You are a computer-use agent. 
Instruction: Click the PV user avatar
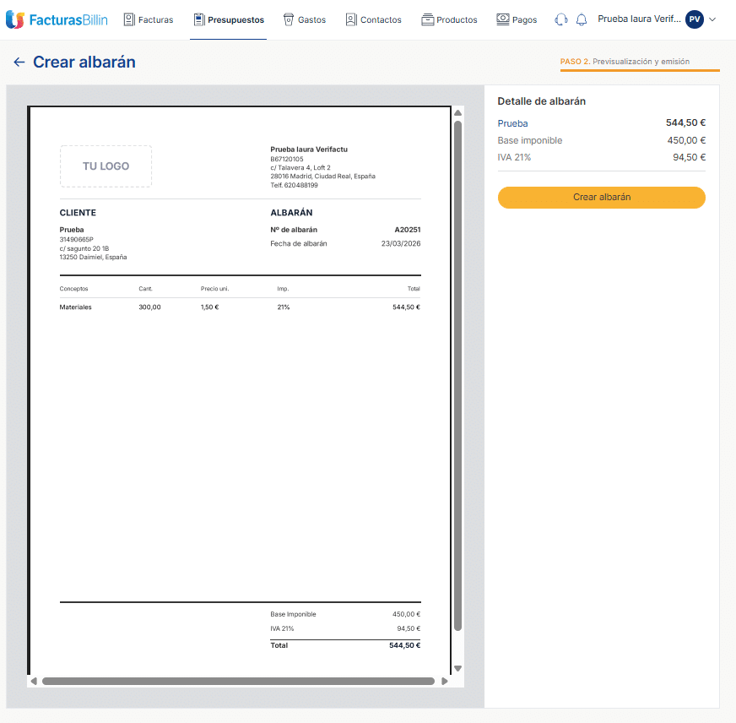(695, 19)
